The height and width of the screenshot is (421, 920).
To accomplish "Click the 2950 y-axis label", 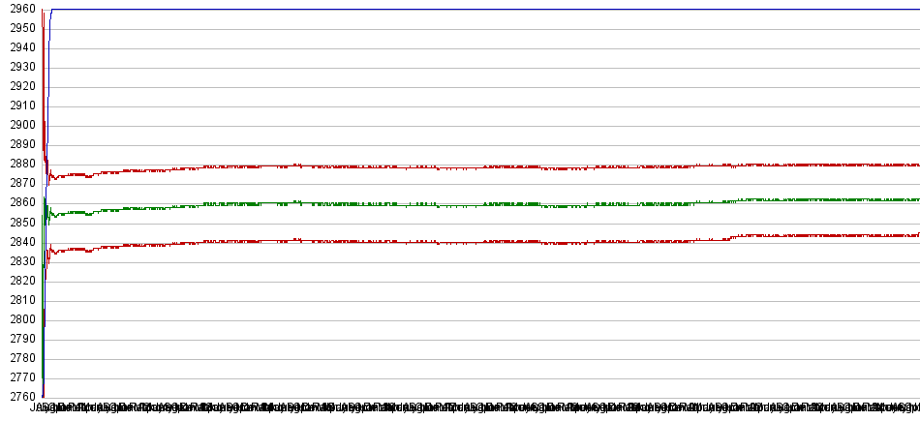I will pyautogui.click(x=19, y=28).
